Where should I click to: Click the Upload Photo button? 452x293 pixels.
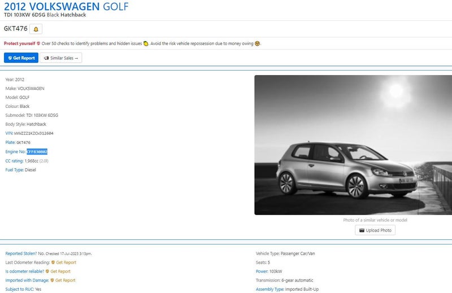pyautogui.click(x=375, y=230)
